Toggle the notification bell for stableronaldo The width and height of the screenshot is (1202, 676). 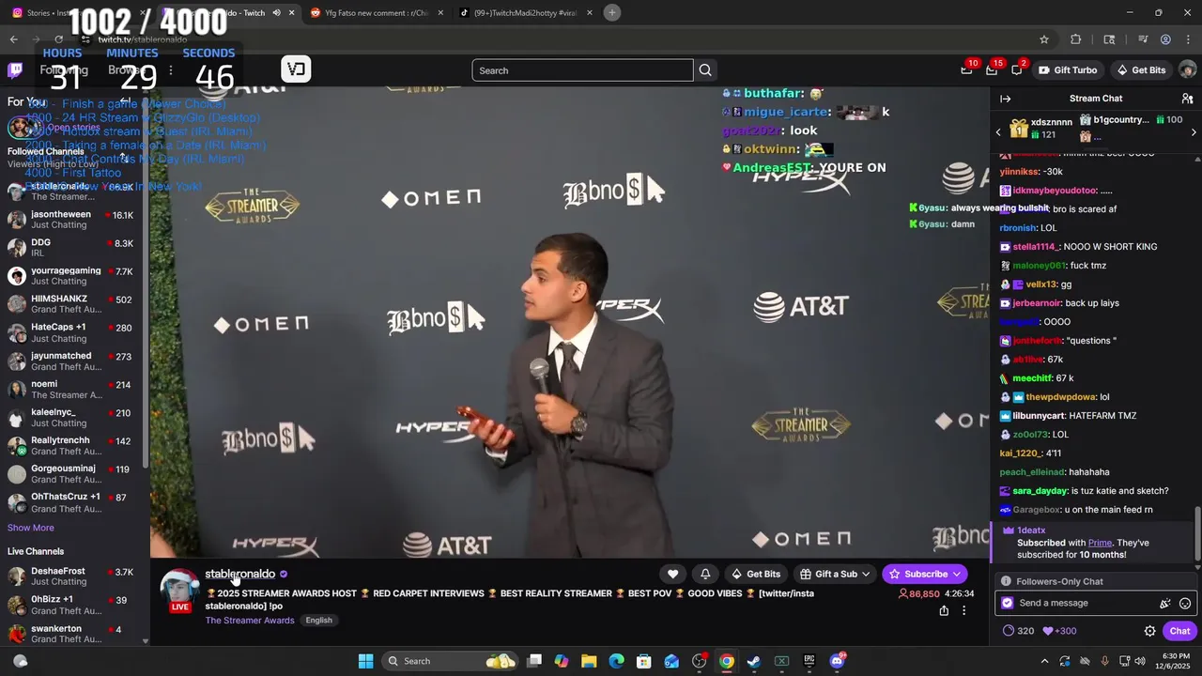[x=705, y=574]
